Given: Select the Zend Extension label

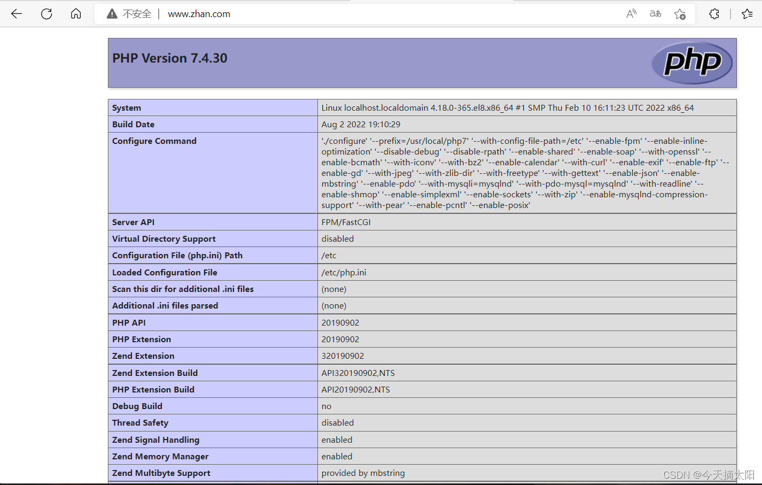Looking at the screenshot, I should (143, 356).
